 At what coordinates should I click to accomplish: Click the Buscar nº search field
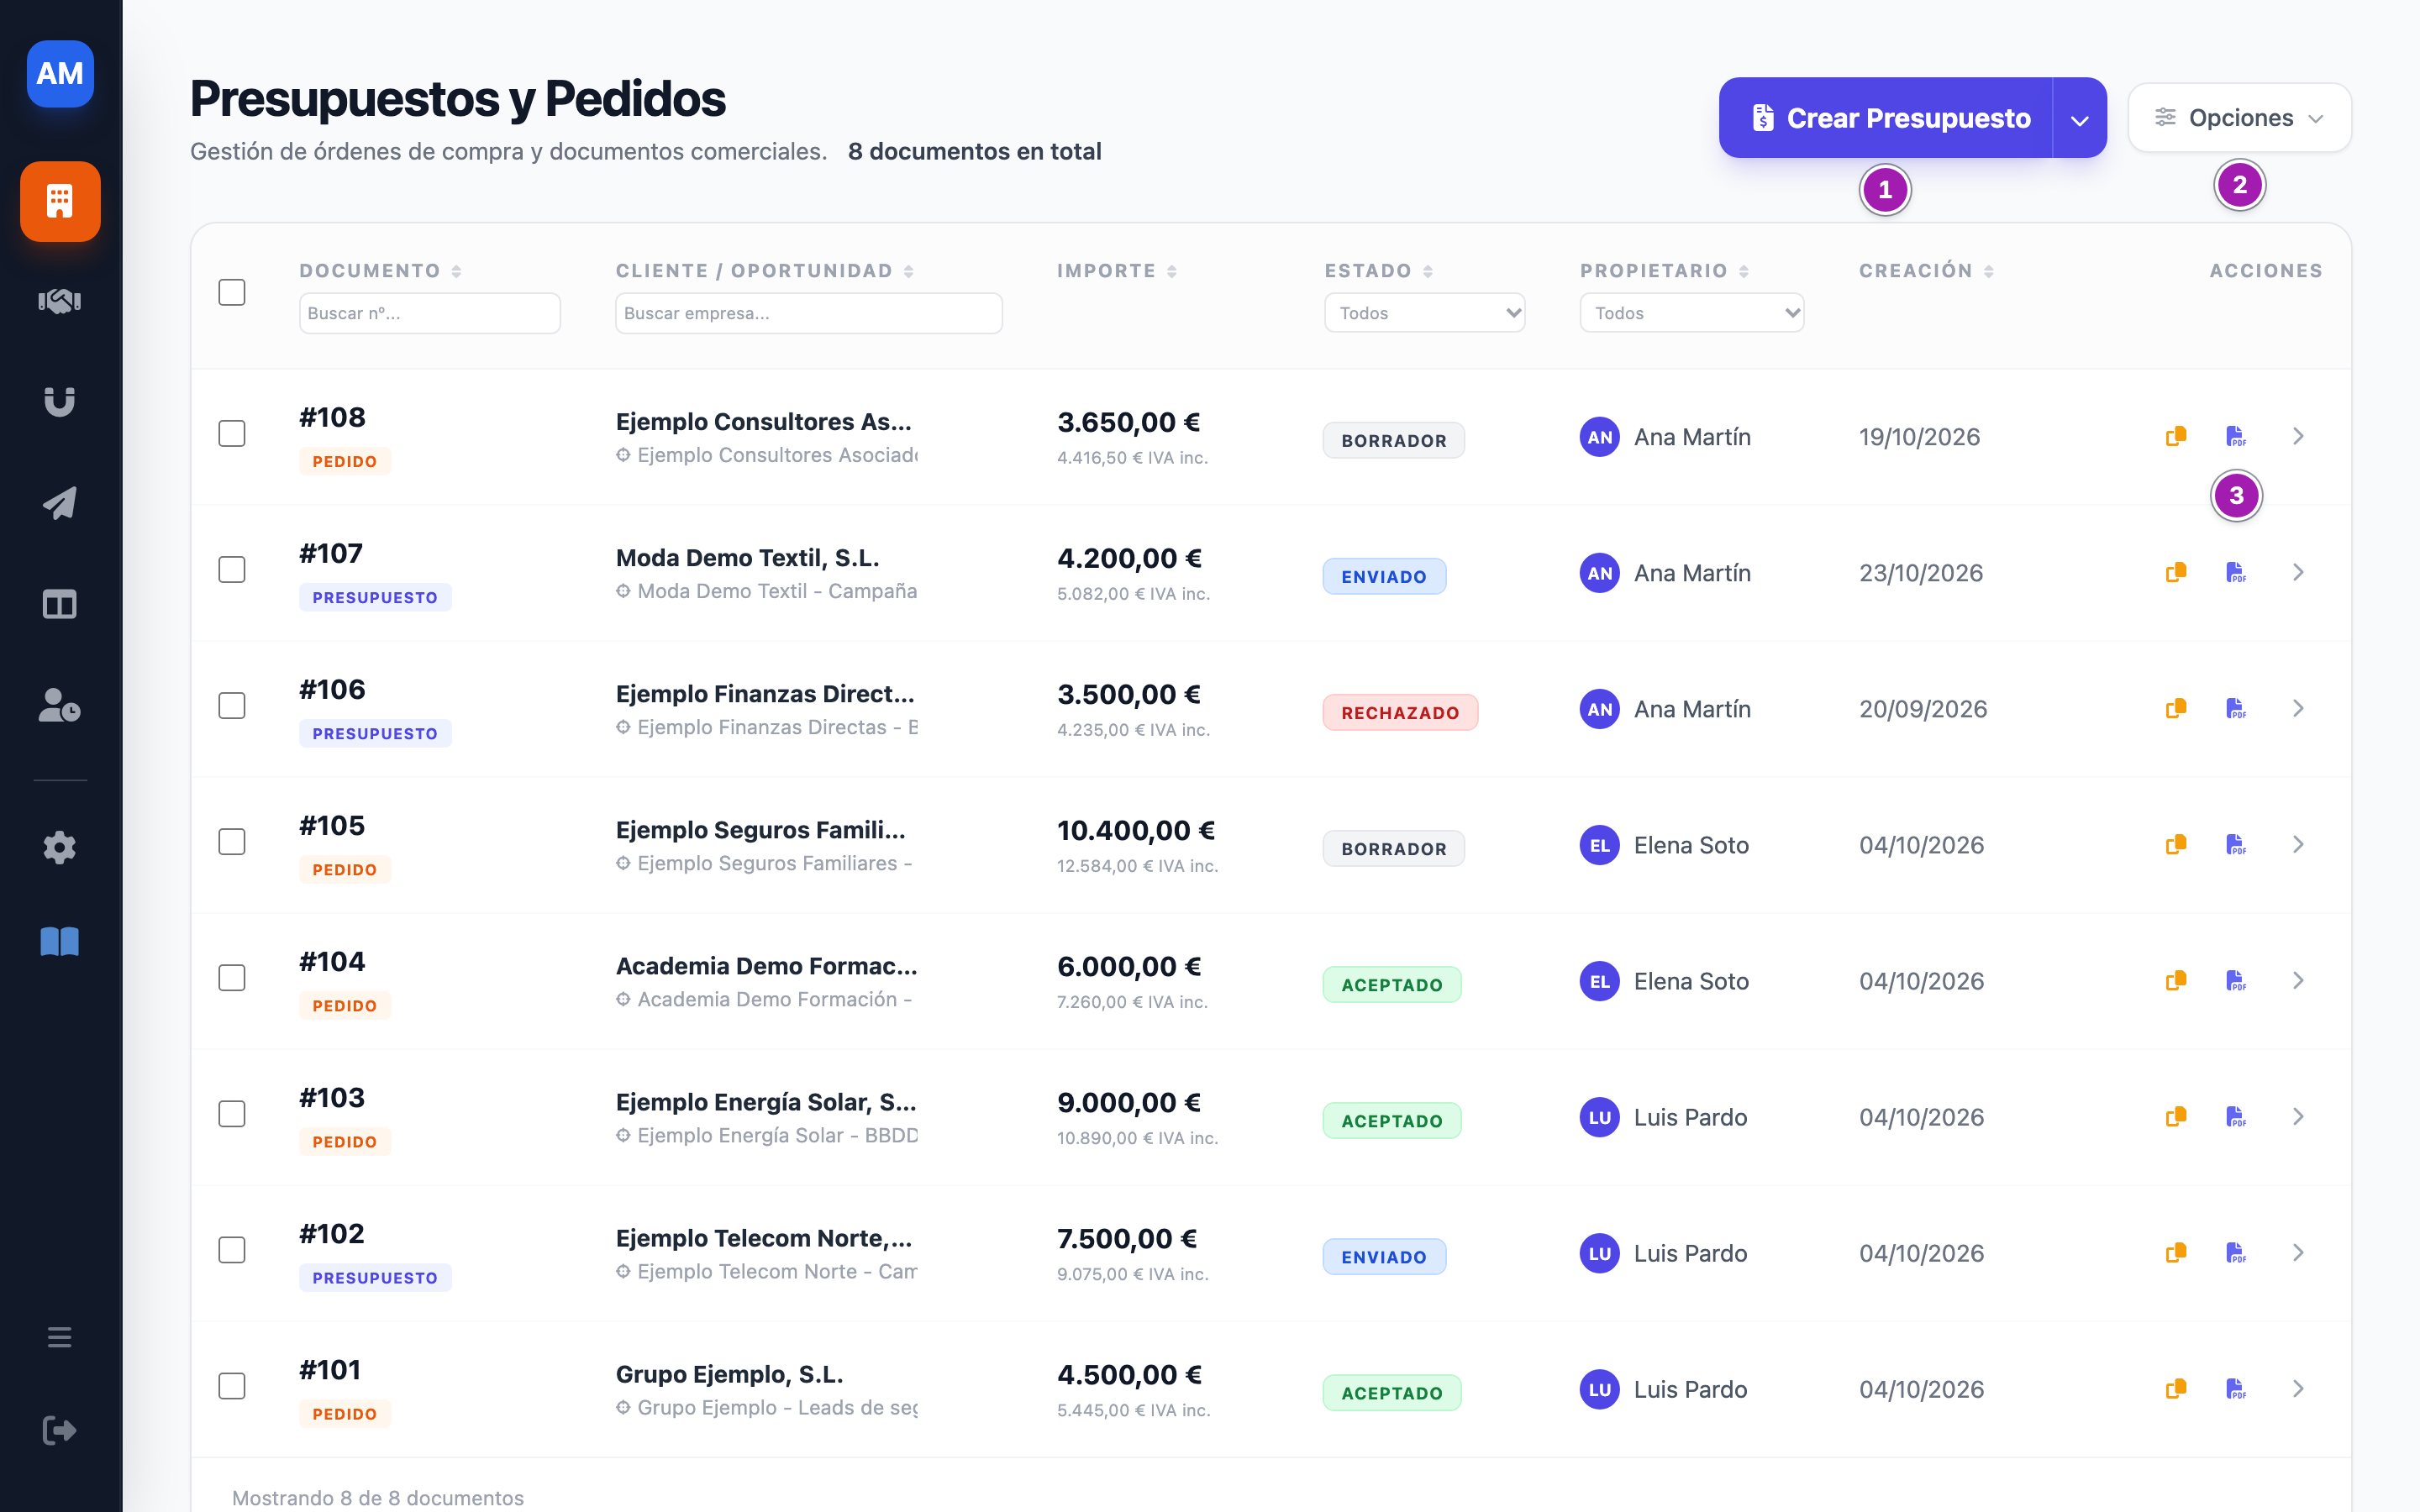(x=429, y=313)
